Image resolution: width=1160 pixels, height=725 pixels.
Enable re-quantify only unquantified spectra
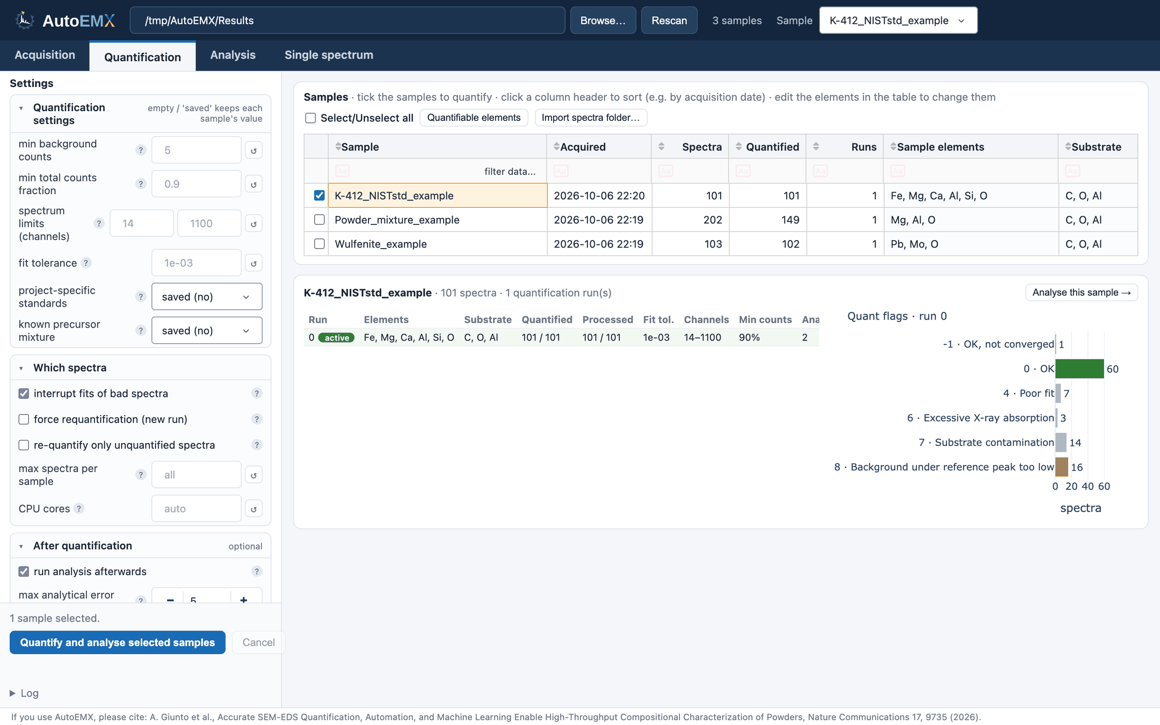point(24,445)
